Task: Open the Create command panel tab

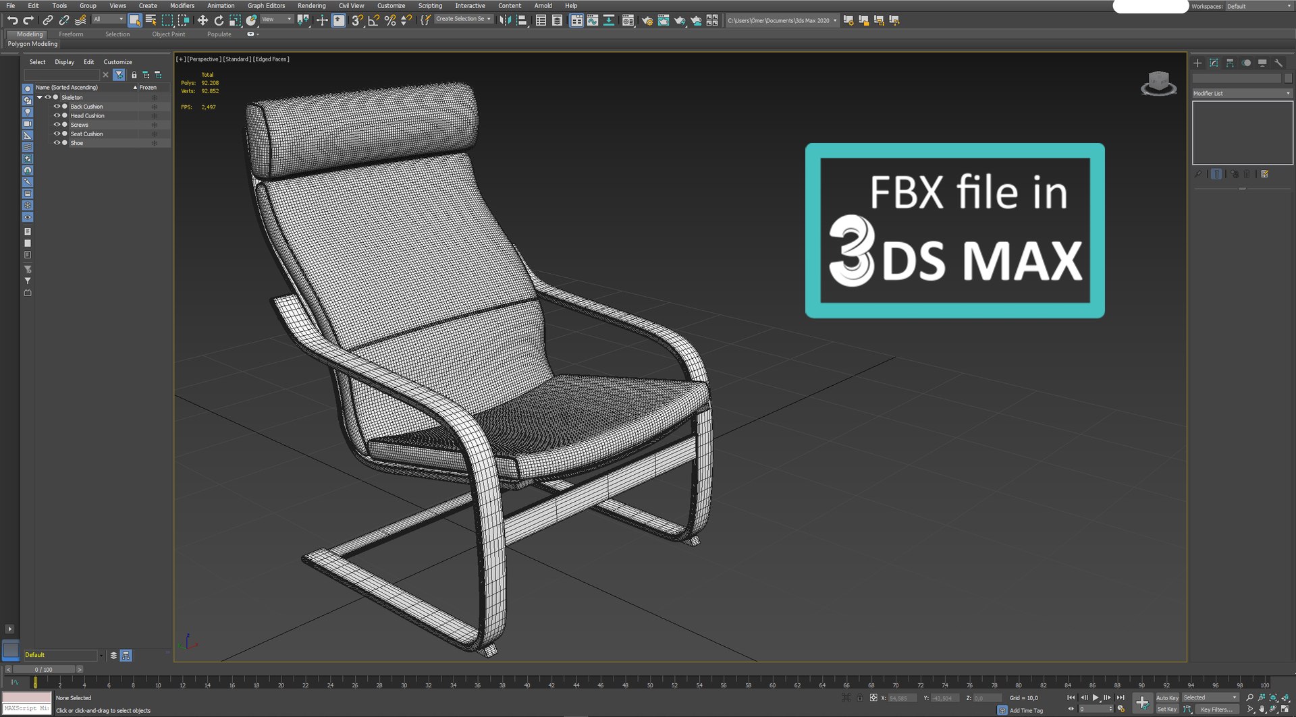Action: pos(1197,63)
